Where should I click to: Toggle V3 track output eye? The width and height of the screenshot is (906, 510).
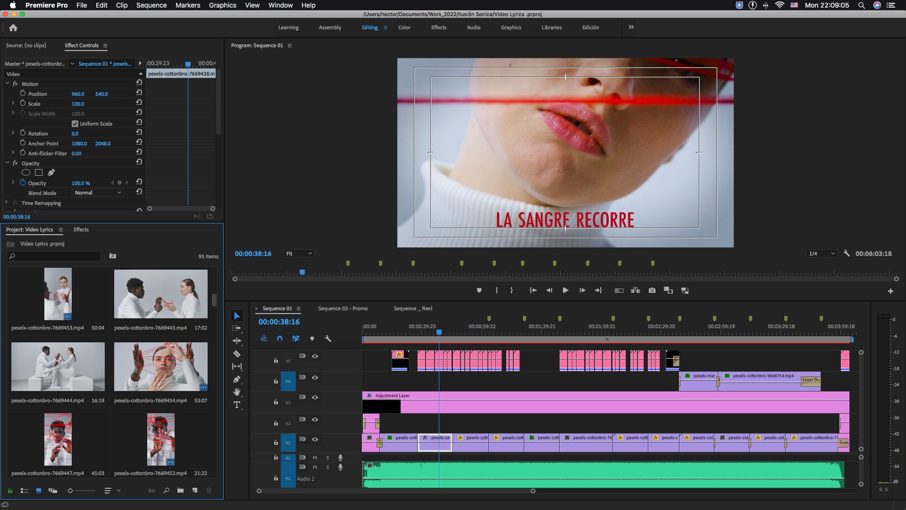315,398
